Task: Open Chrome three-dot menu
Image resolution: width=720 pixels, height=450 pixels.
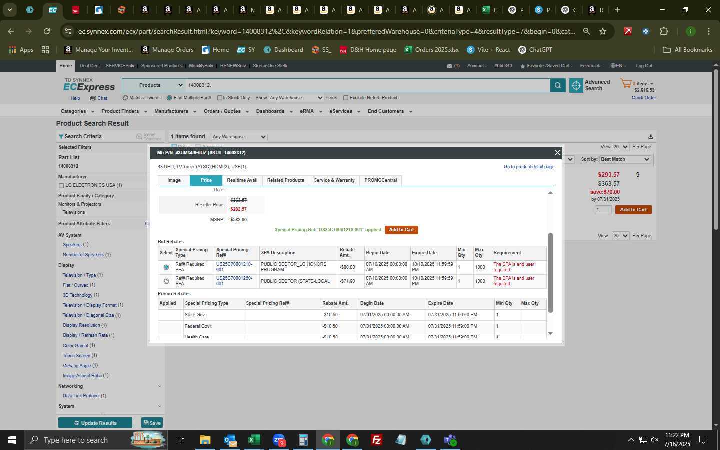Action: [708, 31]
